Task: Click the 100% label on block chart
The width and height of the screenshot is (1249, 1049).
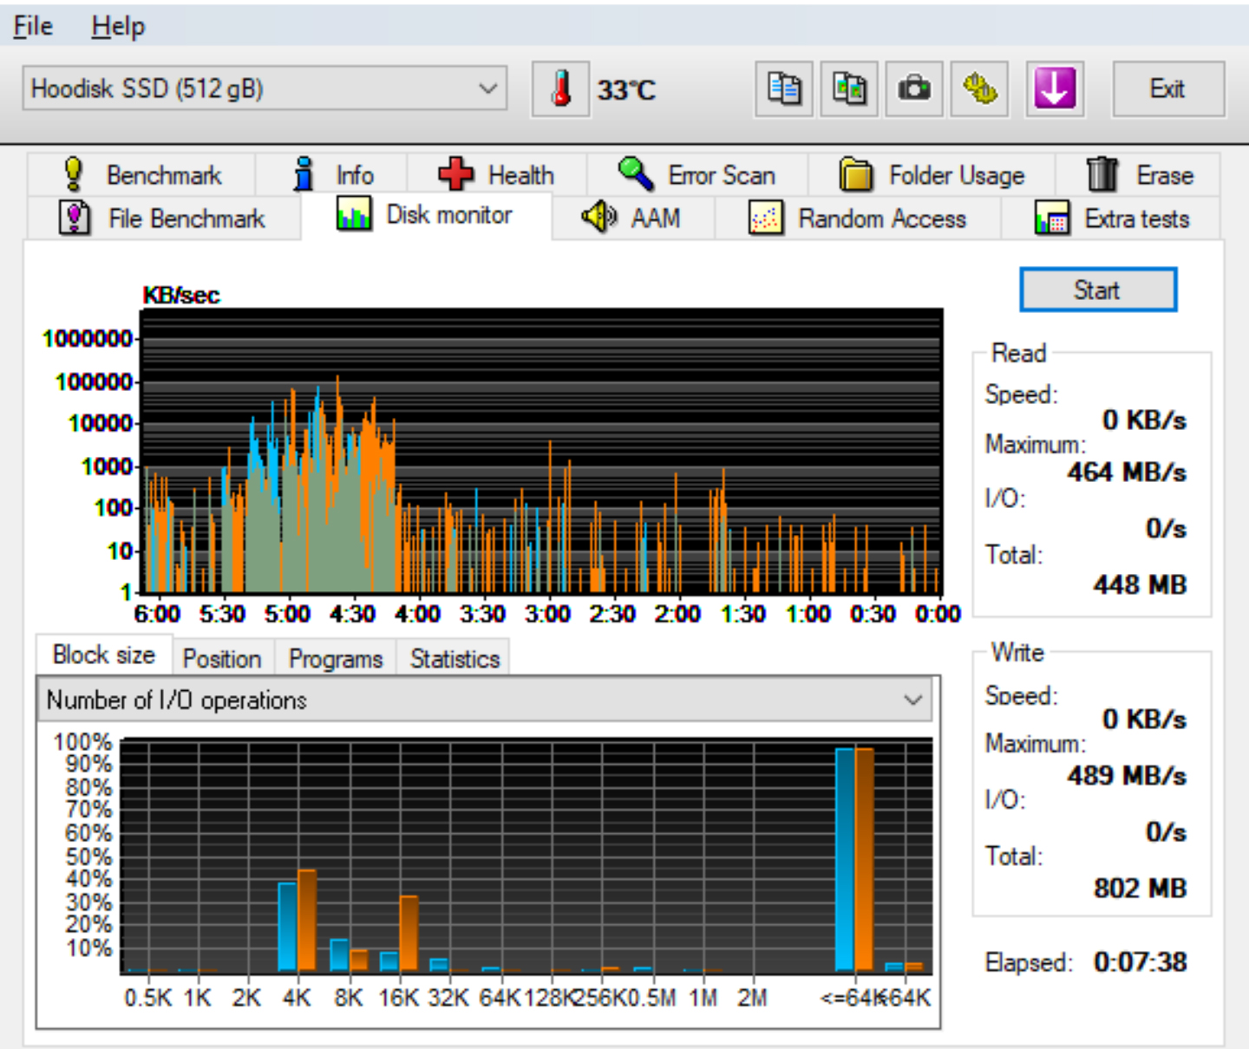Action: click(83, 742)
